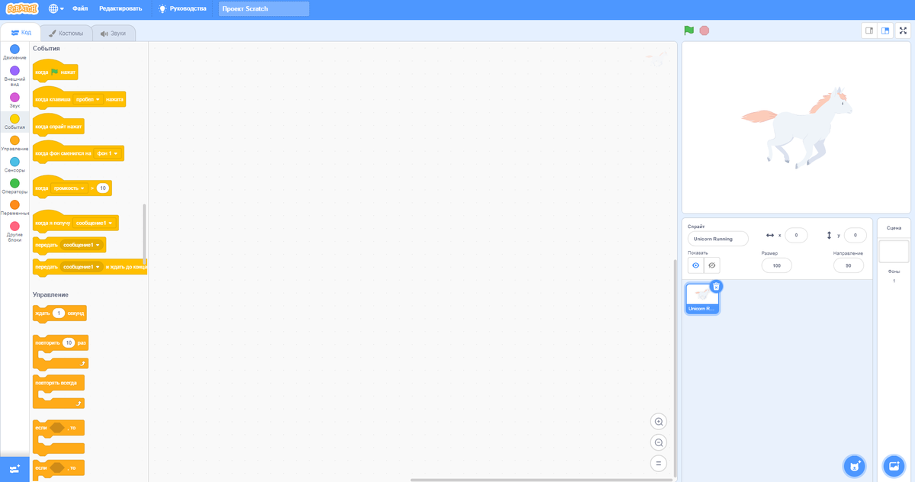Zoom in the code workspace

point(659,422)
